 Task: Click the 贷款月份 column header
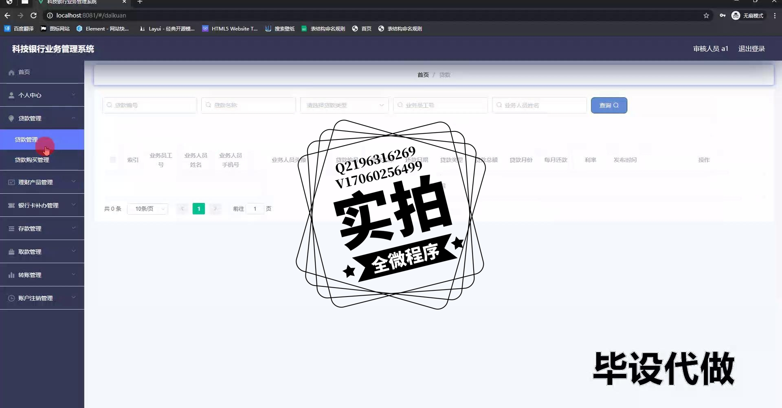(x=521, y=160)
